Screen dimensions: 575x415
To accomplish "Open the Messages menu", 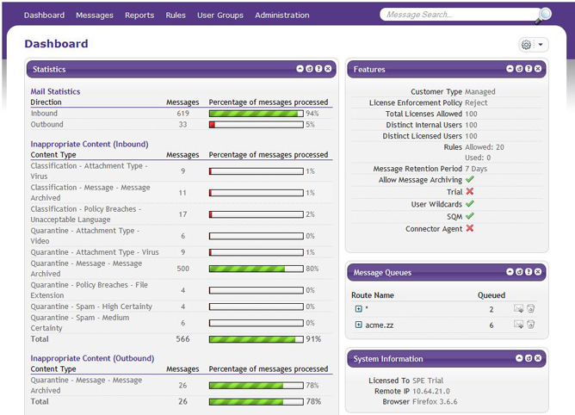I will [x=95, y=15].
